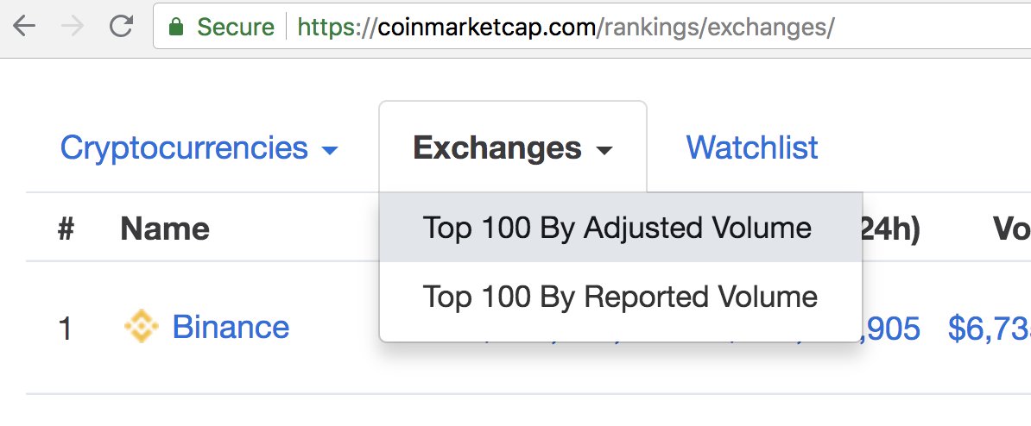
Task: Reload the page with refresh icon
Action: point(122,26)
